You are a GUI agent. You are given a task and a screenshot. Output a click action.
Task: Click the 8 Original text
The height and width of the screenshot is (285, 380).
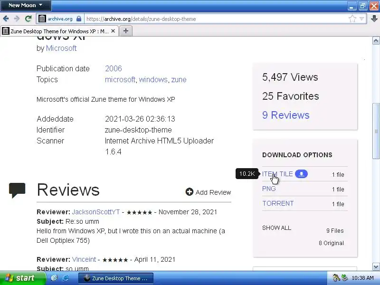pyautogui.click(x=331, y=243)
